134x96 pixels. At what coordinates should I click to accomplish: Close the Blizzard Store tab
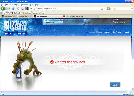coord(64,16)
